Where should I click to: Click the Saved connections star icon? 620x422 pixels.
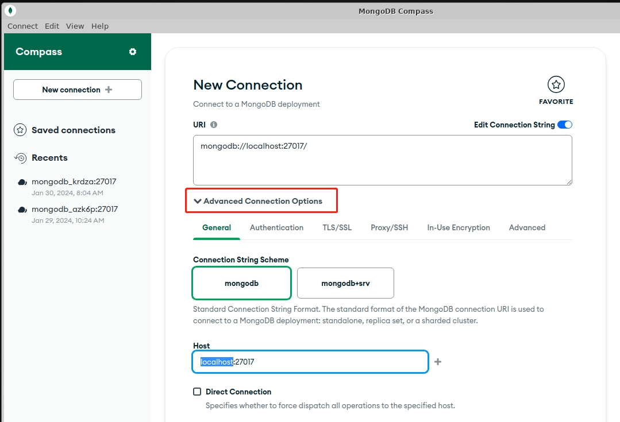(x=20, y=130)
